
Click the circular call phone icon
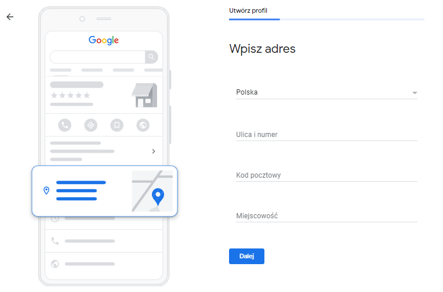(x=65, y=125)
